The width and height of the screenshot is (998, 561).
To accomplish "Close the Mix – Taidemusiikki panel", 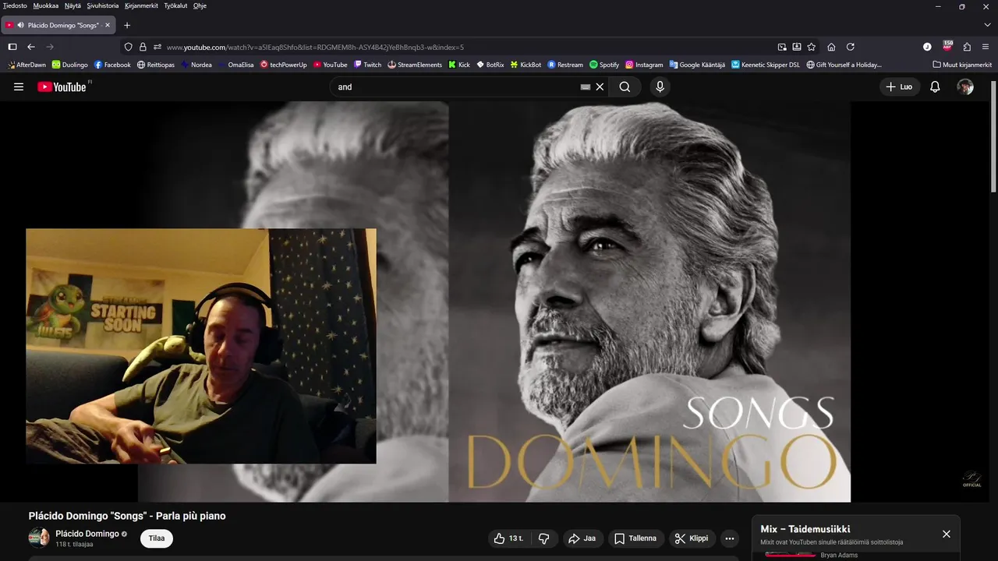I will [x=946, y=534].
